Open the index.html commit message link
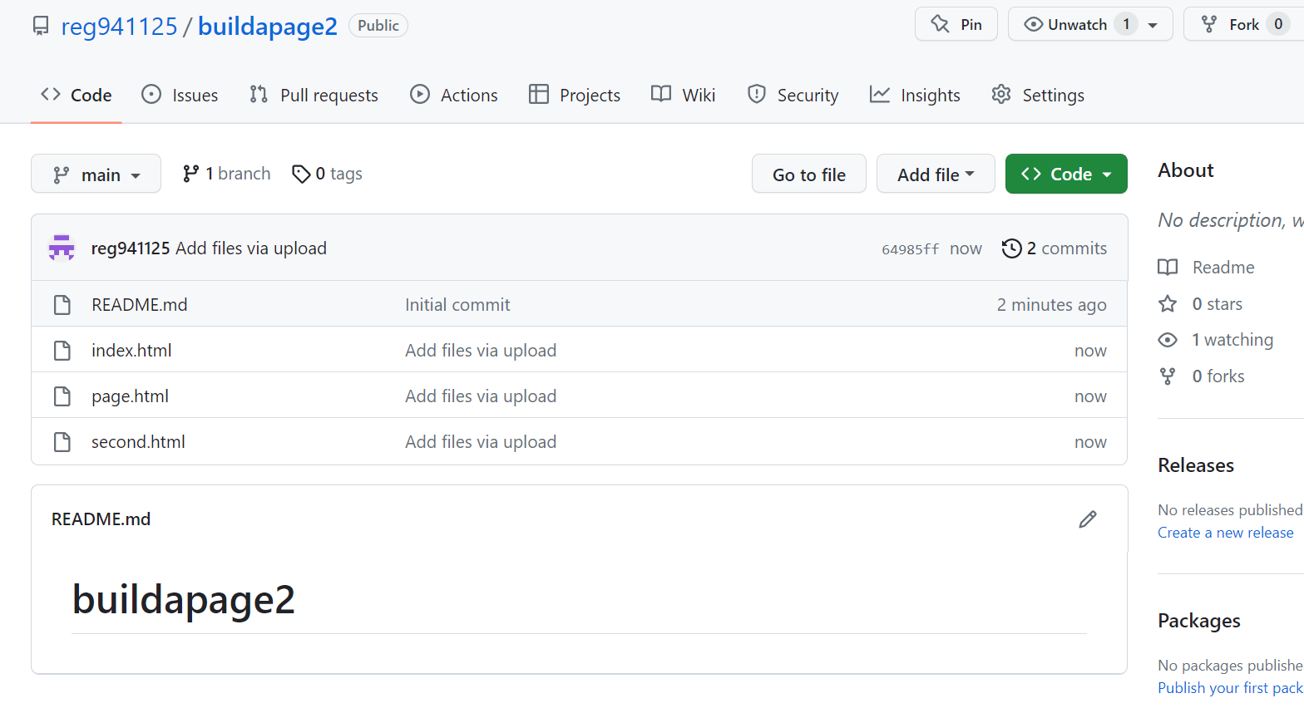Screen dimensions: 1304x708 click(x=481, y=351)
